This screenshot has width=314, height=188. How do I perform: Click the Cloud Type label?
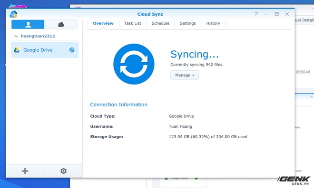(x=103, y=116)
